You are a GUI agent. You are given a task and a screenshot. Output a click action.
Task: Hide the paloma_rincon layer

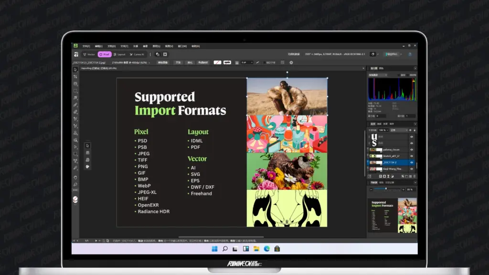pos(411,149)
